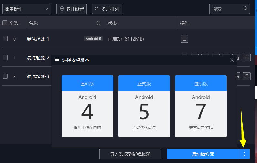Sort by the 名称 column arrows
The height and width of the screenshot is (163, 257).
98,23
